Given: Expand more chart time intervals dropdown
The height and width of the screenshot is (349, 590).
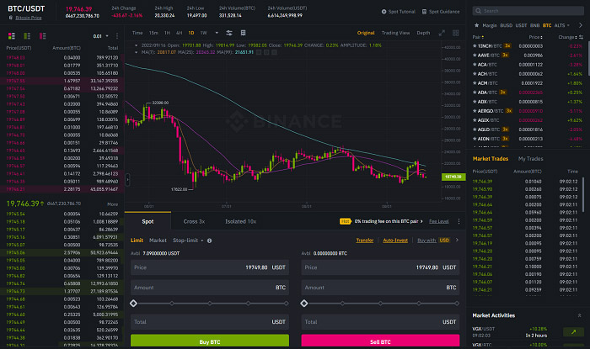Looking at the screenshot, I should [x=217, y=33].
